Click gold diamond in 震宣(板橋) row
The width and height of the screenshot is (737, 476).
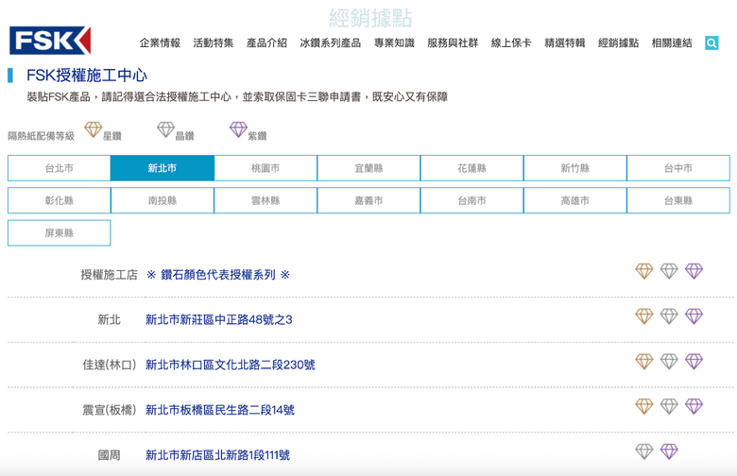[x=644, y=406]
